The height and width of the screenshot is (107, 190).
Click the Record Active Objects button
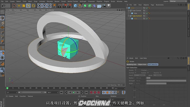click(x=91, y=92)
